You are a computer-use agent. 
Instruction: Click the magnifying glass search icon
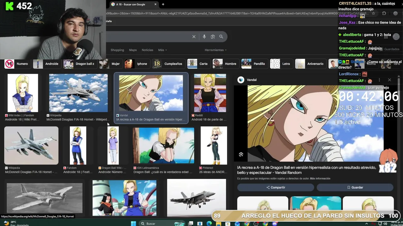221,37
